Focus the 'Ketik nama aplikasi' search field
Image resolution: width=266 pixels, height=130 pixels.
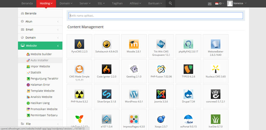pyautogui.click(x=156, y=16)
